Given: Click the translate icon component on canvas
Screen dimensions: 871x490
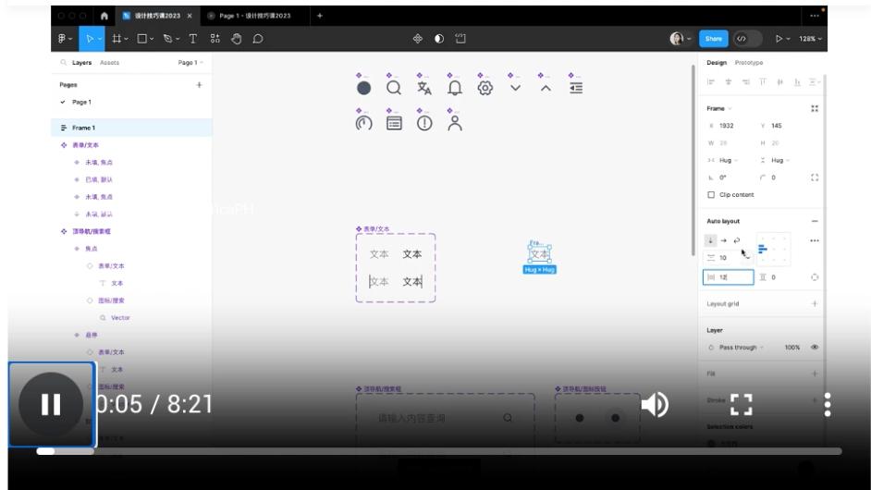Looking at the screenshot, I should pos(423,88).
